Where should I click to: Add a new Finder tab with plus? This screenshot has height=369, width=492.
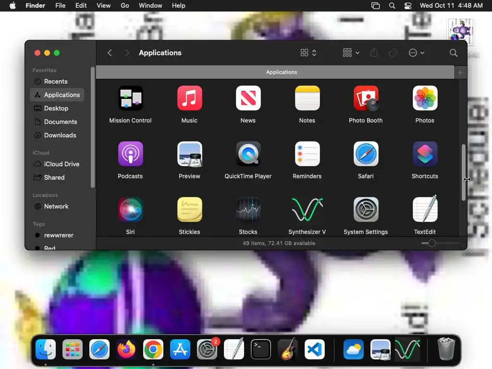460,73
